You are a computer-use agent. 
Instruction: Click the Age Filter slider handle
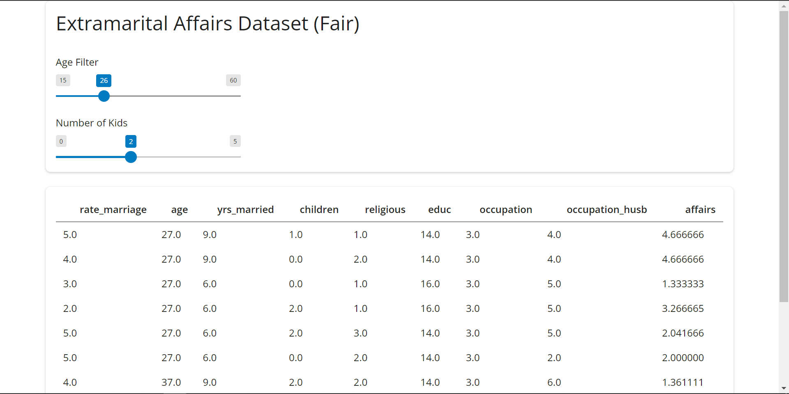pyautogui.click(x=104, y=96)
